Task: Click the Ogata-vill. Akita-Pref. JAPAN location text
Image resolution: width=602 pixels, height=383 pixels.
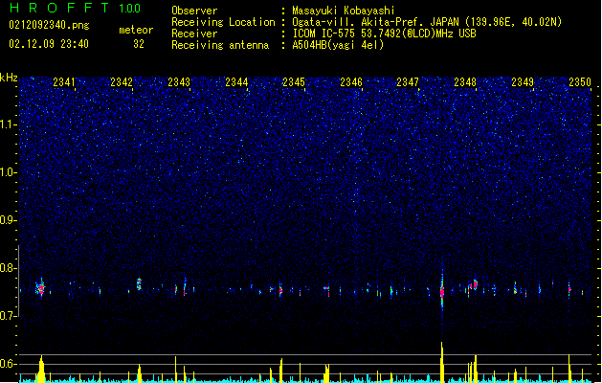Action: (427, 22)
